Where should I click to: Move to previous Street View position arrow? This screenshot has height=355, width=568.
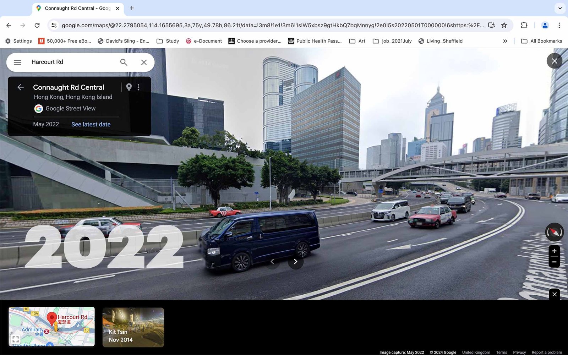coord(272,262)
